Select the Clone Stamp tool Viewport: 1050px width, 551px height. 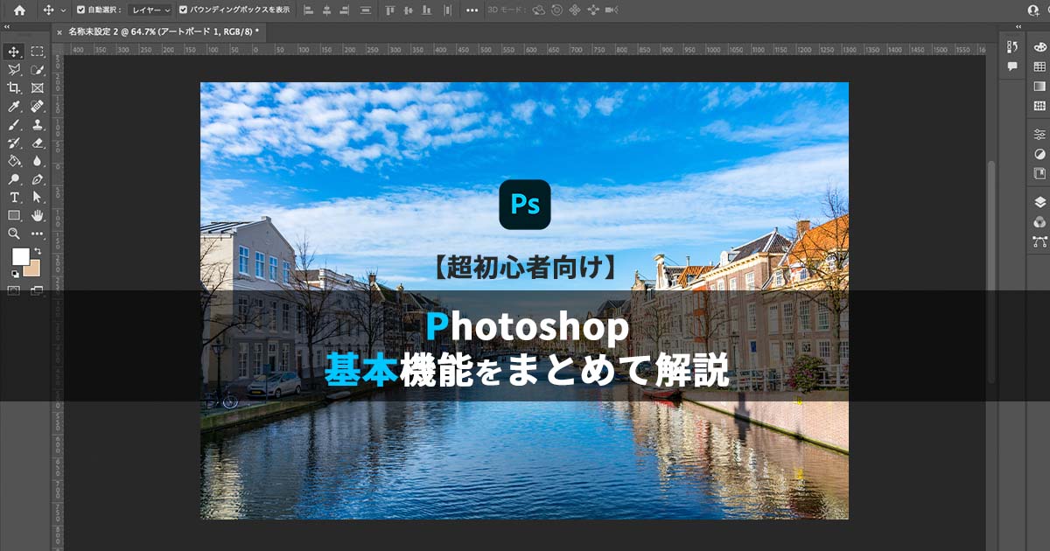point(38,125)
